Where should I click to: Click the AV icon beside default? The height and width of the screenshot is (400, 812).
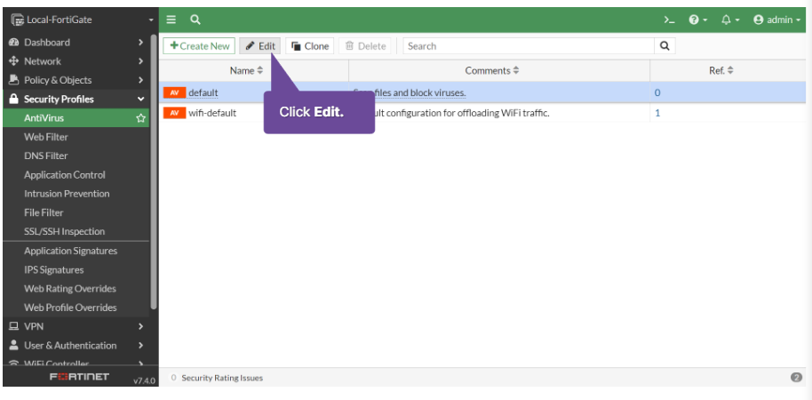[174, 92]
